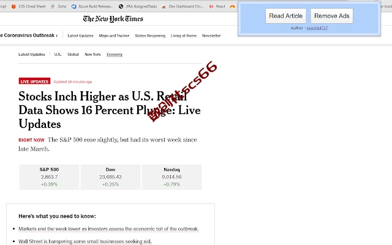The width and height of the screenshot is (392, 245).
Task: Click the +0.39% S&P change value
Action: [49, 184]
